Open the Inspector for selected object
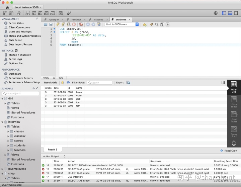The height and width of the screenshot is (187, 241). point(19,13)
